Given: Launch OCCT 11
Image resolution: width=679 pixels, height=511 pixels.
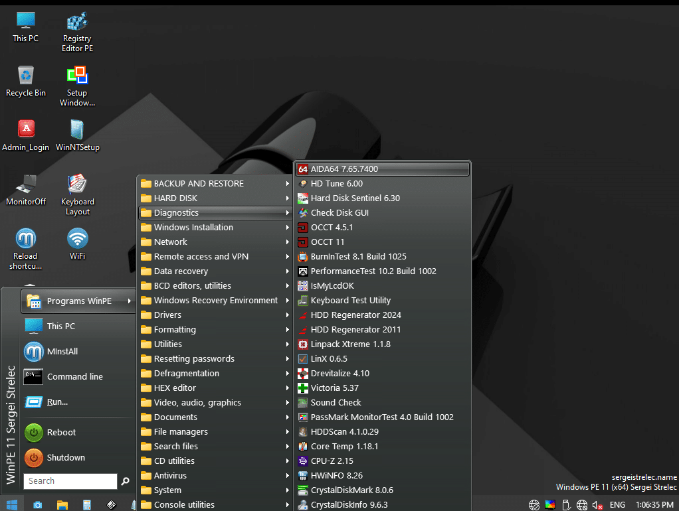Looking at the screenshot, I should pos(383,242).
